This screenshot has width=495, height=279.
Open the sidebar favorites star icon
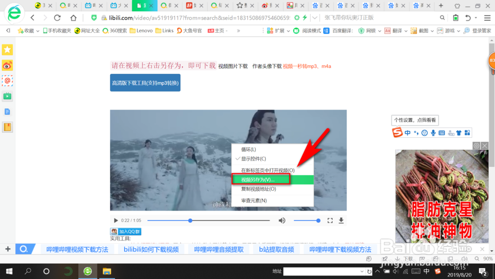[x=7, y=50]
